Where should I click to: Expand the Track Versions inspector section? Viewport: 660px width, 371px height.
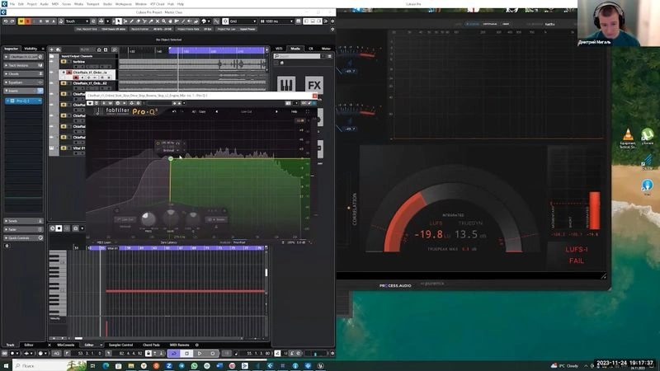coord(23,65)
